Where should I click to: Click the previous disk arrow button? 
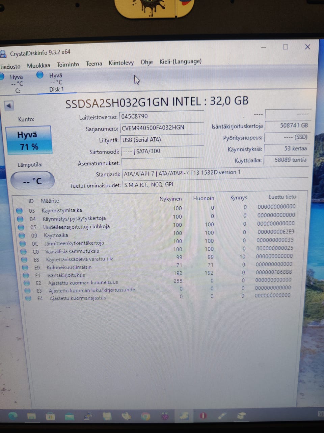pos(8,106)
